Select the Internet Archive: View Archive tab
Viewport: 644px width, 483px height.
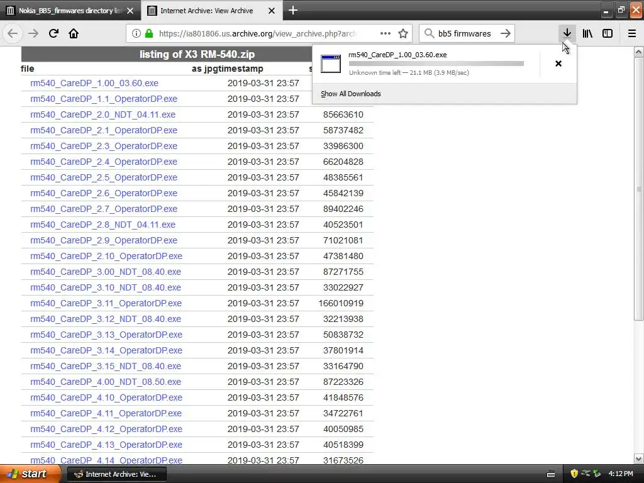(x=212, y=11)
